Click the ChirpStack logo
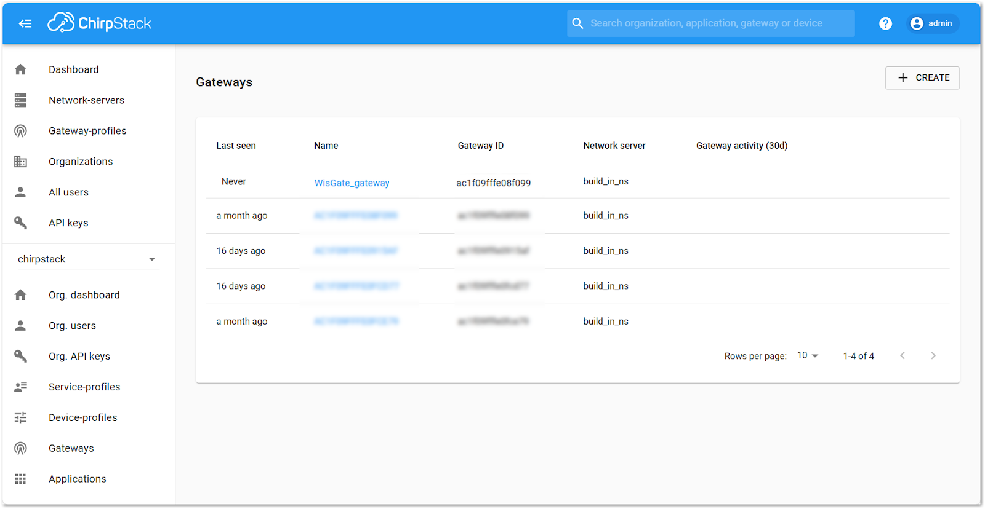The image size is (985, 509). coord(100,23)
